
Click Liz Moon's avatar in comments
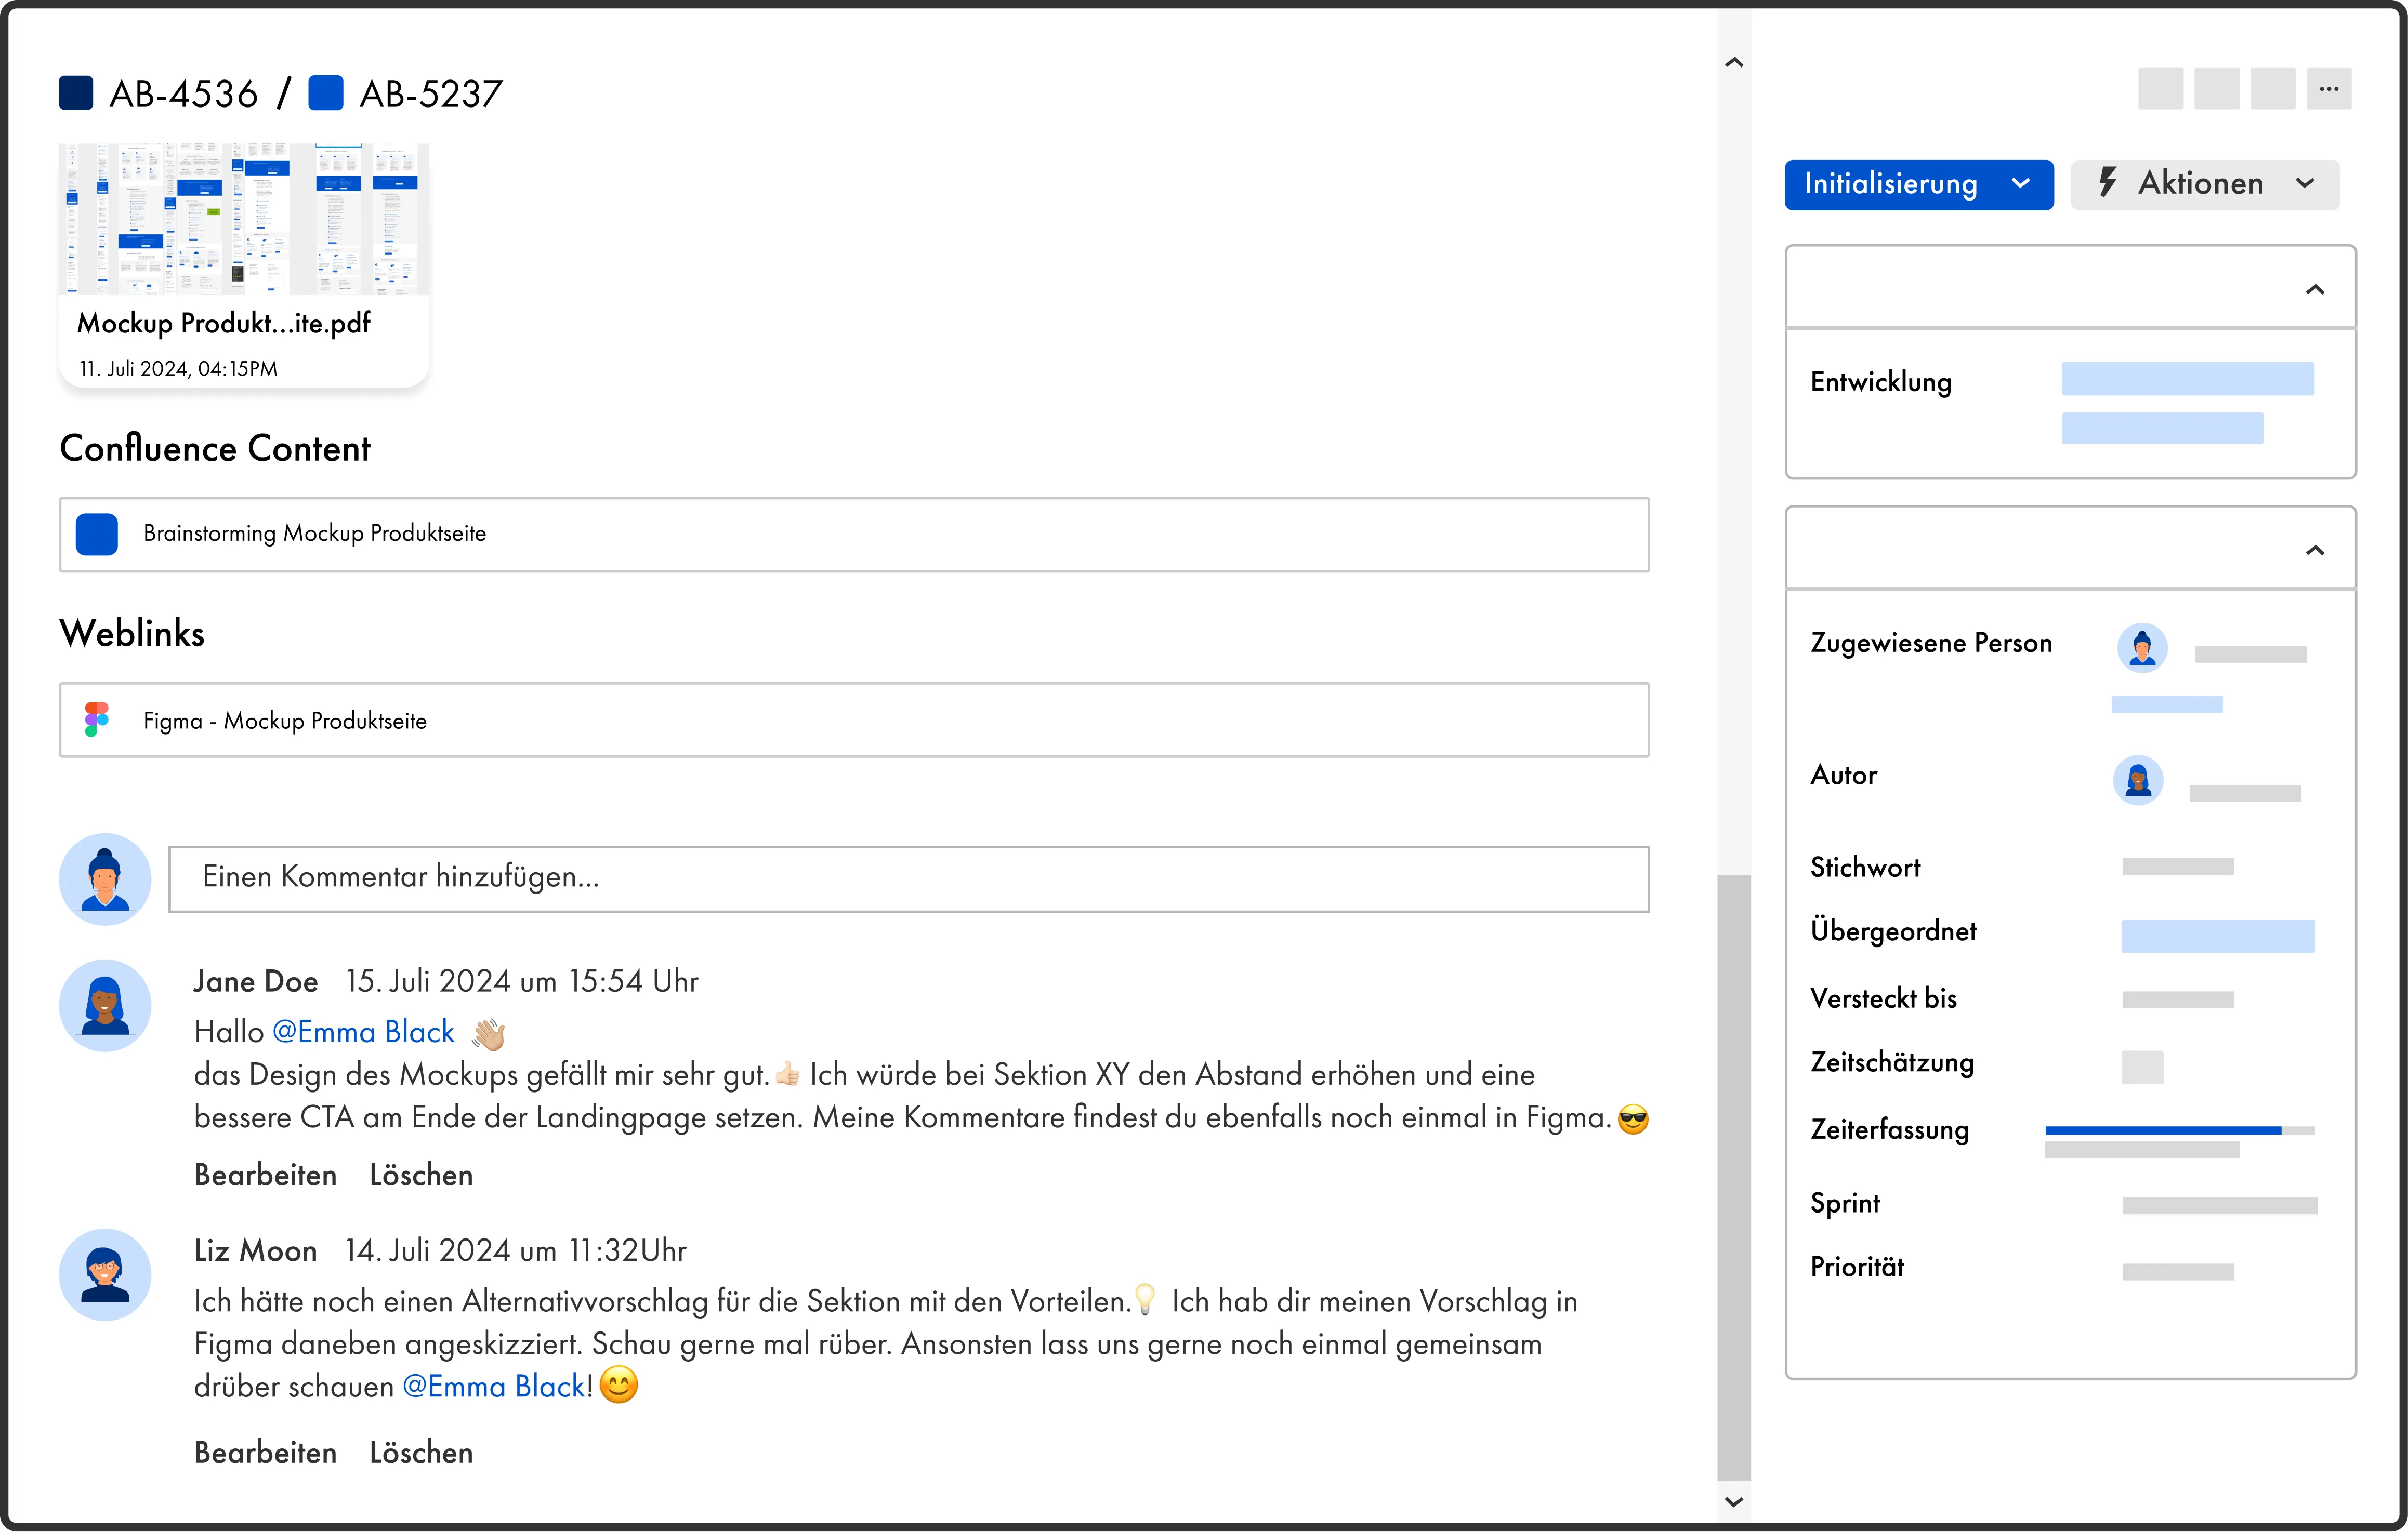click(x=105, y=1274)
